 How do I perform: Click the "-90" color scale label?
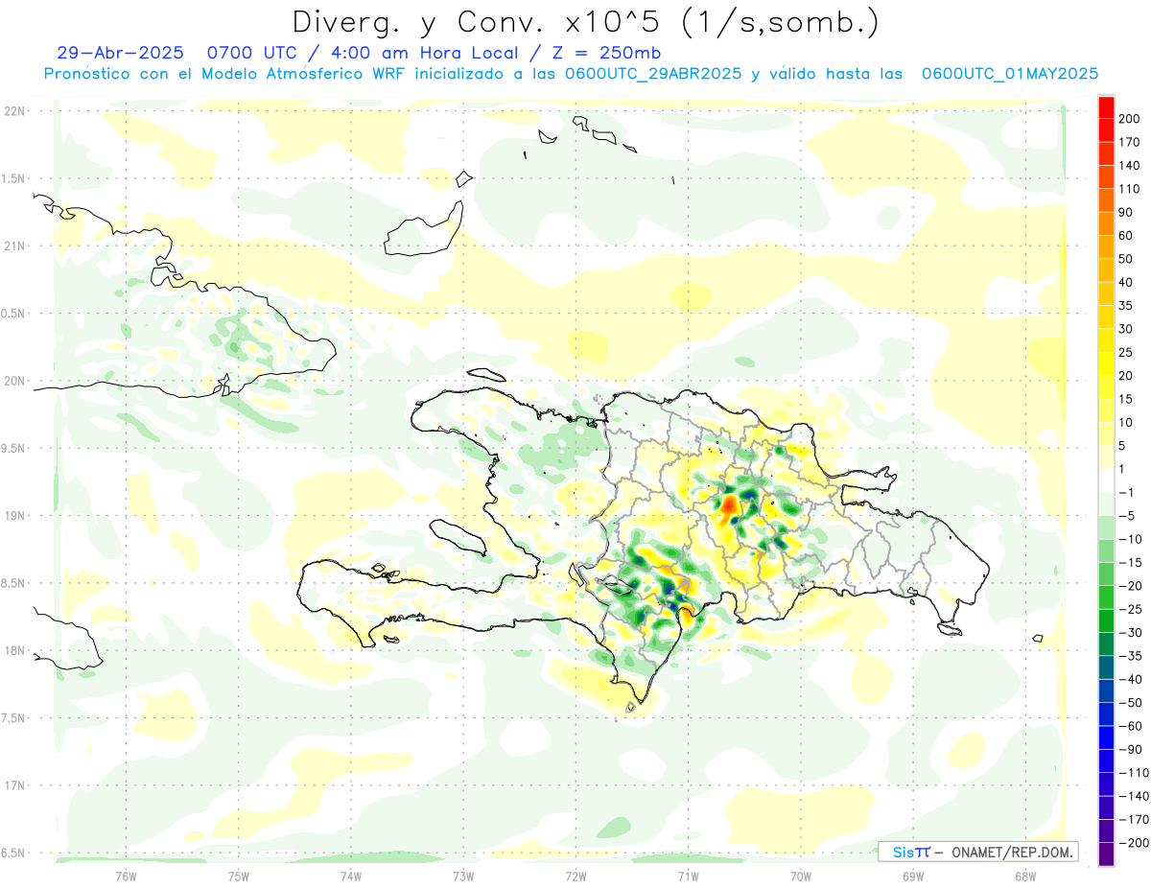(x=1129, y=749)
